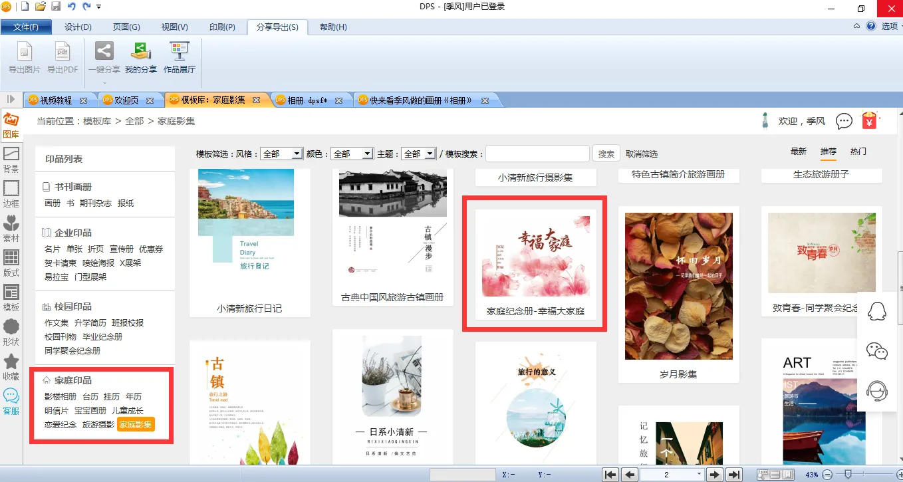Open the quick access toolbar customize arrow

[x=99, y=7]
